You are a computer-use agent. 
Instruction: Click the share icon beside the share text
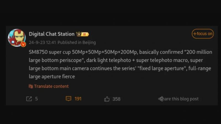[161, 99]
